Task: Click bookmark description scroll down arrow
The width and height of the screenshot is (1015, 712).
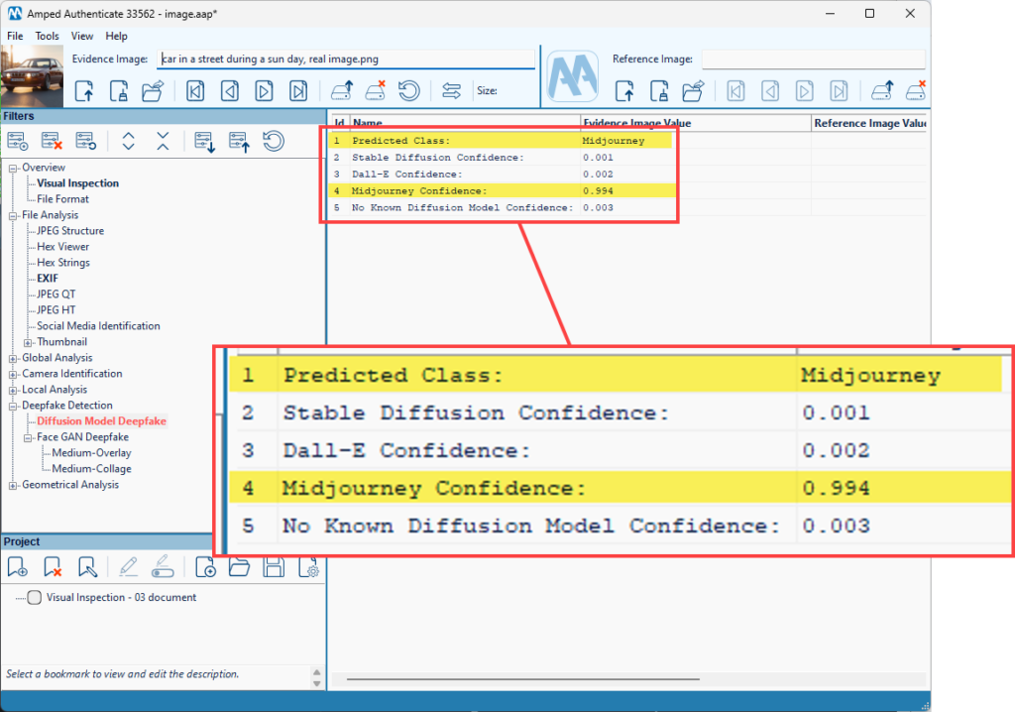Action: point(316,683)
